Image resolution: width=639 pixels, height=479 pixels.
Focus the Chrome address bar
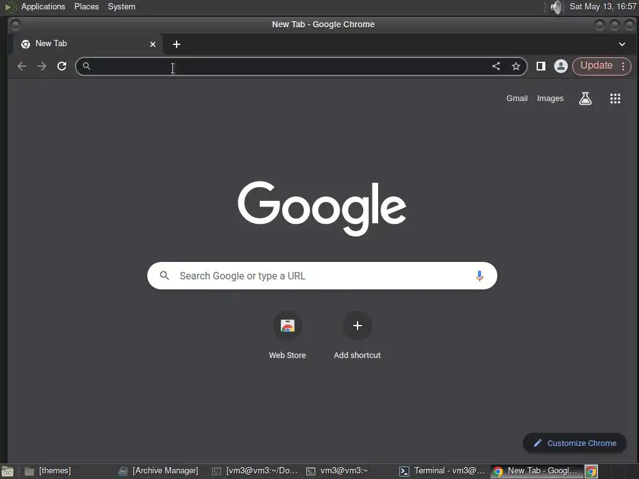[301, 66]
